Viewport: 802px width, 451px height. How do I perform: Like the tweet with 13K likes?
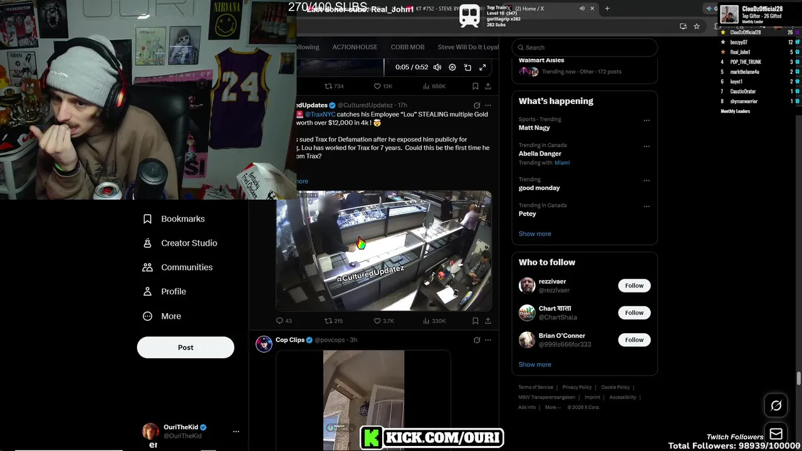[x=383, y=86]
